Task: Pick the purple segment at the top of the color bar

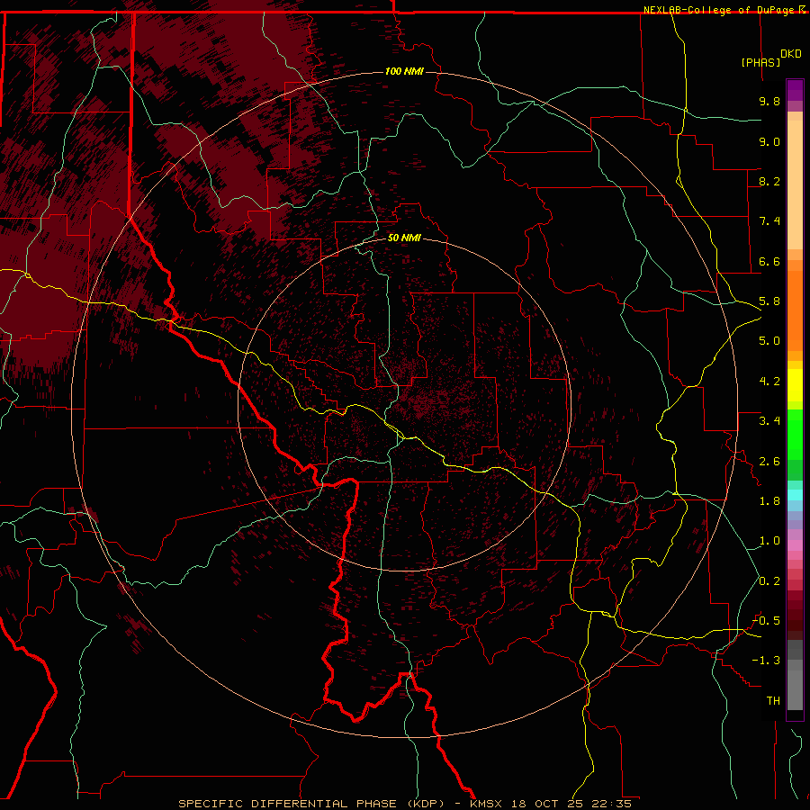Action: click(x=795, y=91)
